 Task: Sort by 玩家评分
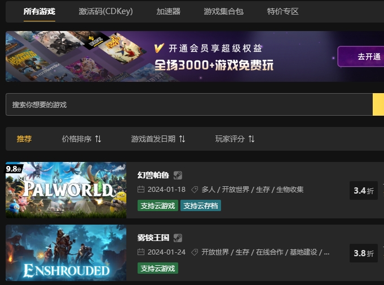(230, 139)
